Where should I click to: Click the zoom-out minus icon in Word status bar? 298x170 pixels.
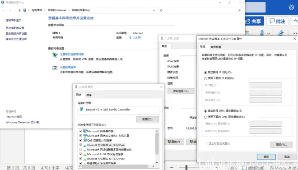coord(172,168)
